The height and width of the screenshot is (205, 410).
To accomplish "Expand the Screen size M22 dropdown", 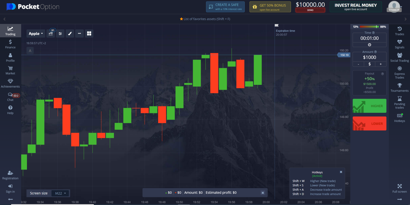I will (60, 193).
